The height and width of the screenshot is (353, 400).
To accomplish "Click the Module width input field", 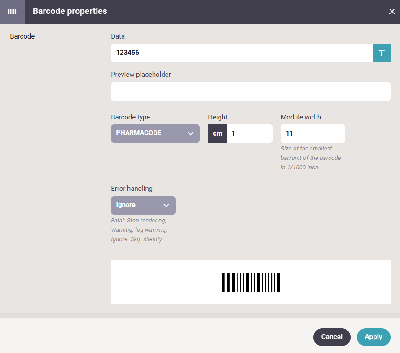I will coord(313,133).
